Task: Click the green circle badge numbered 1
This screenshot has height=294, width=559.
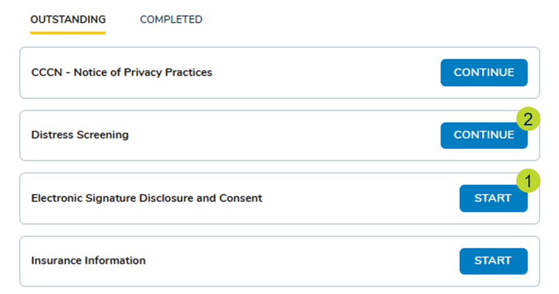Action: click(528, 182)
